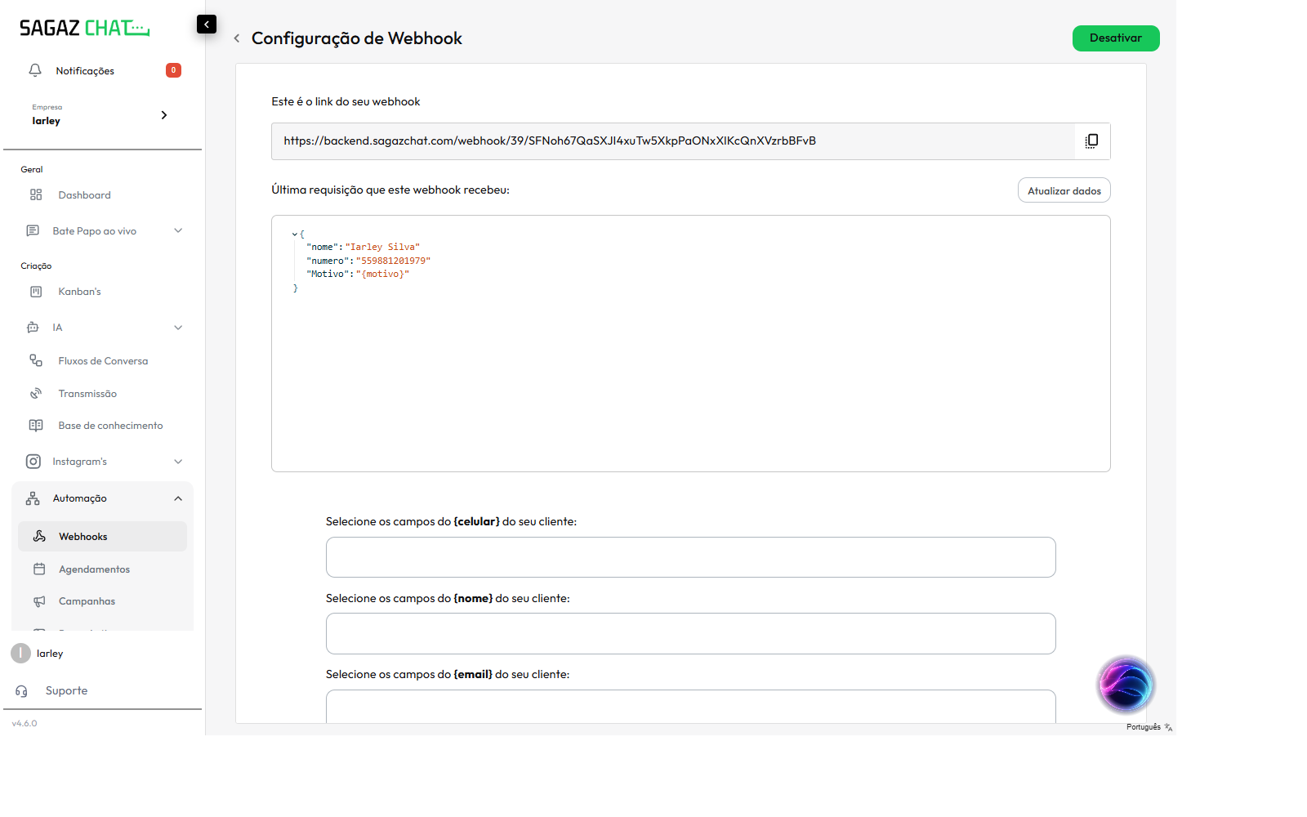This screenshot has width=1307, height=817.
Task: Click the webhook URL field
Action: [x=673, y=141]
